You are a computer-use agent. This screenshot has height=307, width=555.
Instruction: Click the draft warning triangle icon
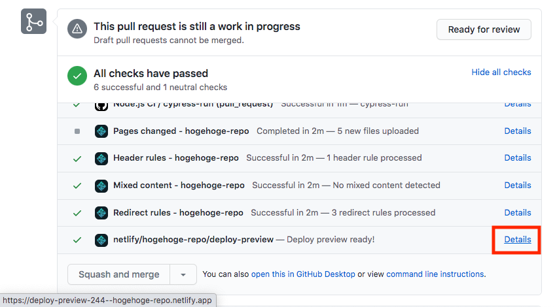click(x=77, y=29)
